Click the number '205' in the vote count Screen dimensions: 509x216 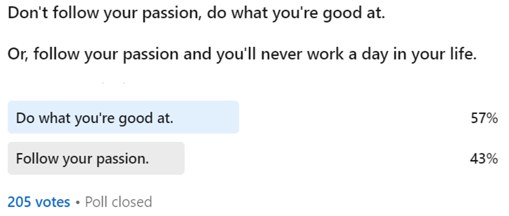point(20,202)
